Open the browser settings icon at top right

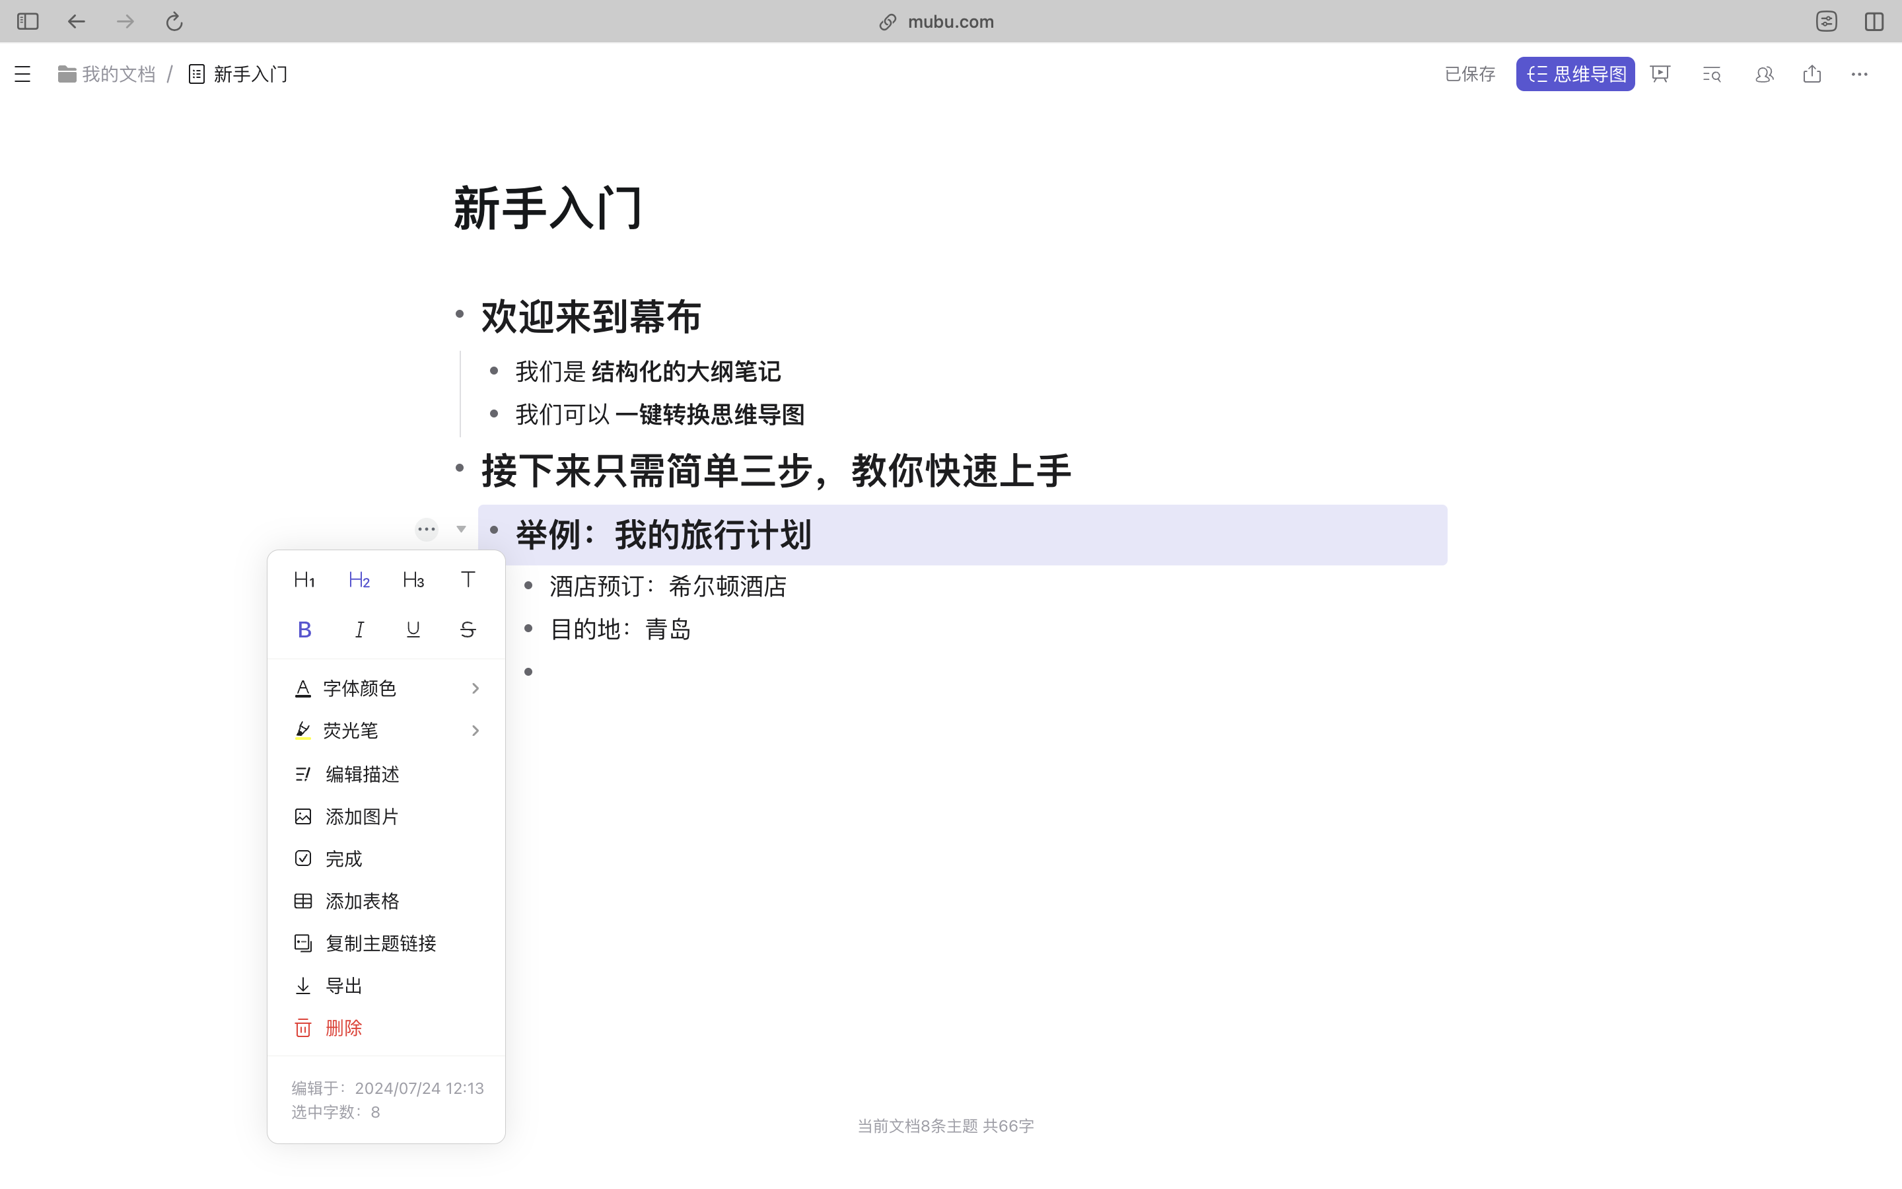tap(1827, 21)
